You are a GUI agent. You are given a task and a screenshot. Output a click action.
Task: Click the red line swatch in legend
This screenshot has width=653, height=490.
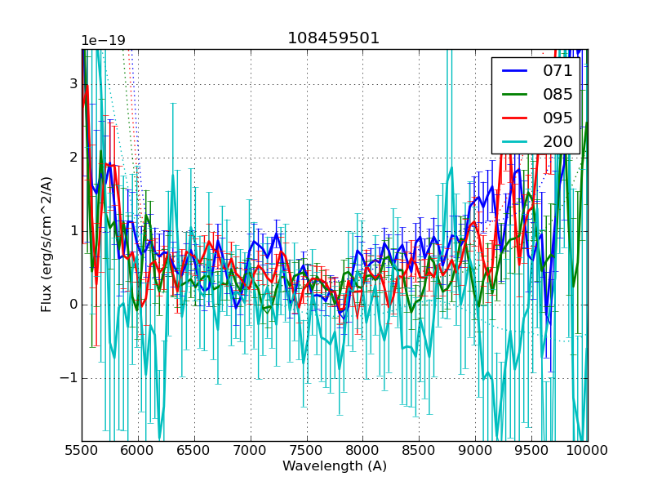[514, 117]
